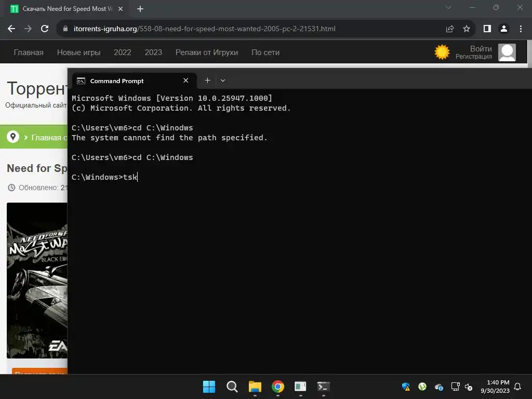Switch to Chrome from taskbar

(x=277, y=387)
